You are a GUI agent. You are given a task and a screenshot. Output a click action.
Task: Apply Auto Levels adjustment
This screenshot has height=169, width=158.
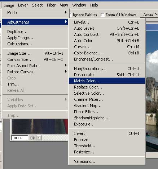(x=107, y=28)
